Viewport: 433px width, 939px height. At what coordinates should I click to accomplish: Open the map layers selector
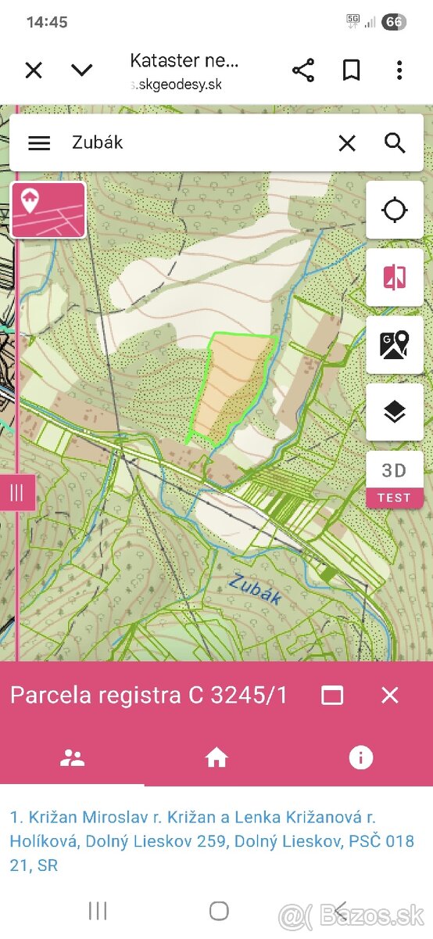(x=395, y=412)
